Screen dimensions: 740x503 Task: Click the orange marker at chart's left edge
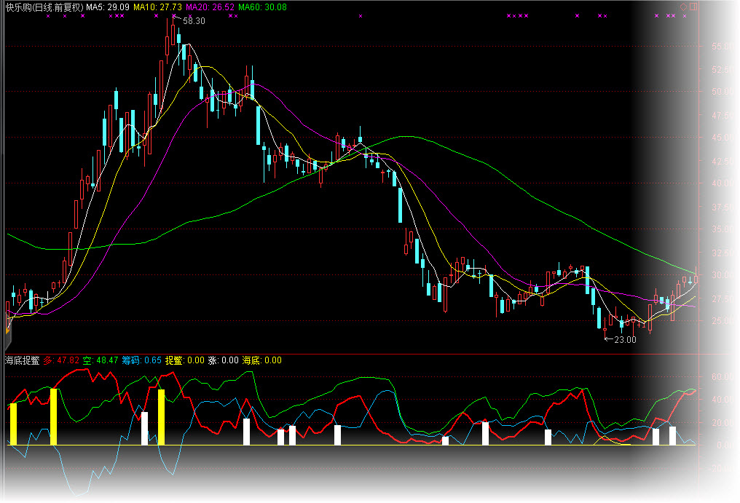(7, 330)
